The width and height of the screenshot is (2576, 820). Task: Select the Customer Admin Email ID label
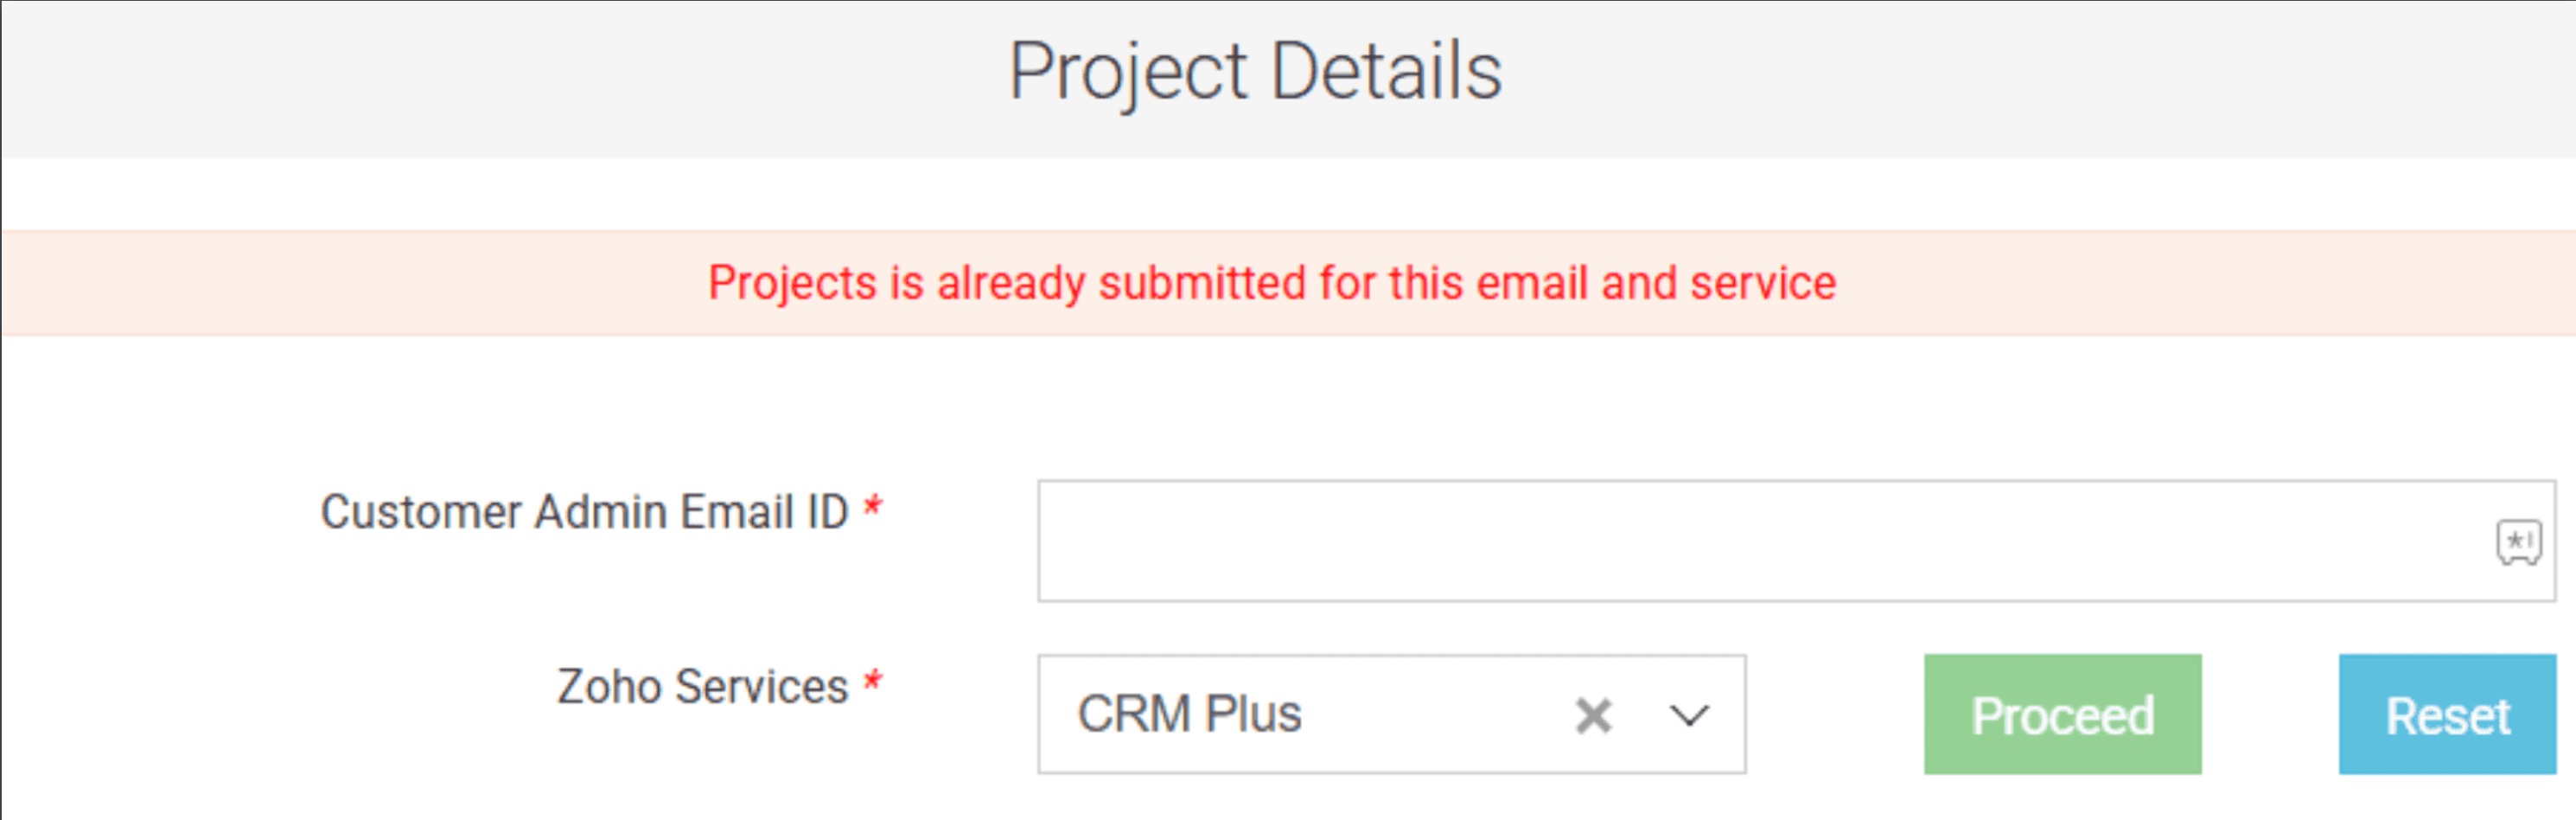(584, 511)
